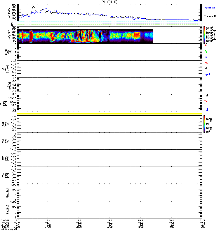Click the AE index peak near 0630
Image resolution: width=219 pixels, height=233 pixels.
[x=34, y=7]
